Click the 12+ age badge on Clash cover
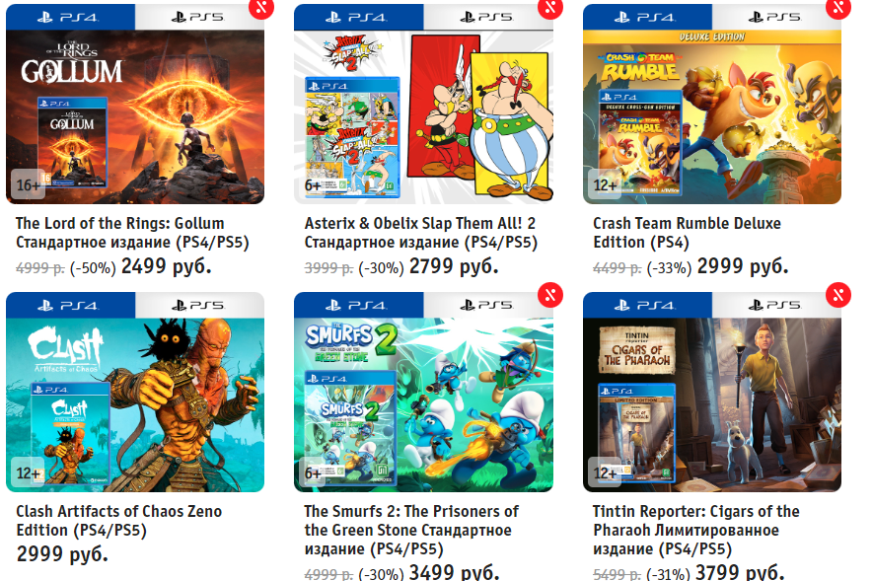This screenshot has width=872, height=581. [29, 472]
